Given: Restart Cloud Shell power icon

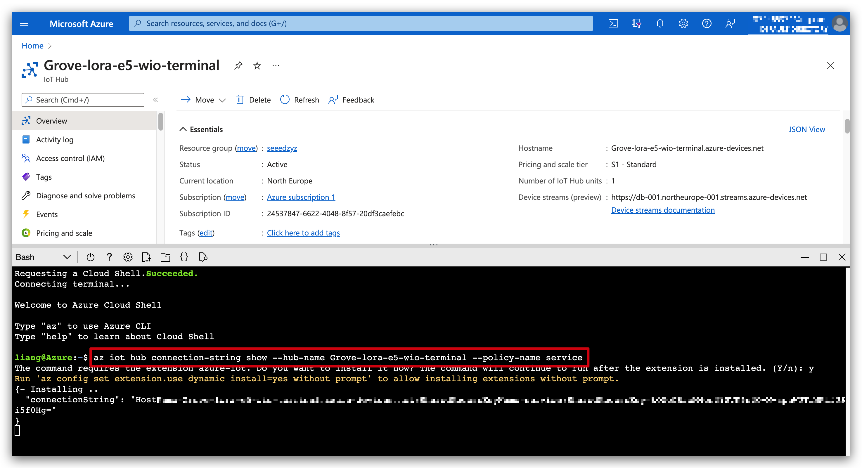Looking at the screenshot, I should pyautogui.click(x=90, y=257).
